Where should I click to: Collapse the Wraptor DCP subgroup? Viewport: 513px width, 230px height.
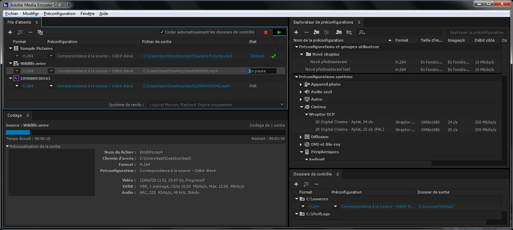coord(306,114)
